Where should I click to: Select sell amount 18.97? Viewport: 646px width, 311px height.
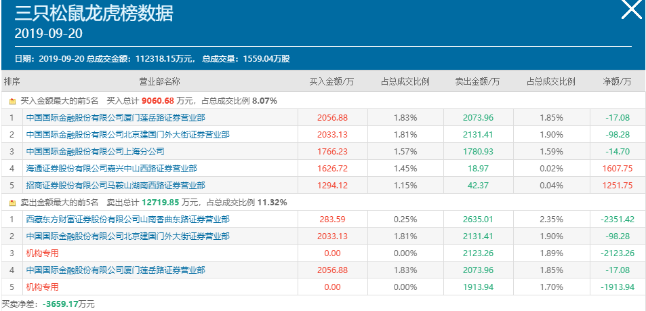coord(478,169)
